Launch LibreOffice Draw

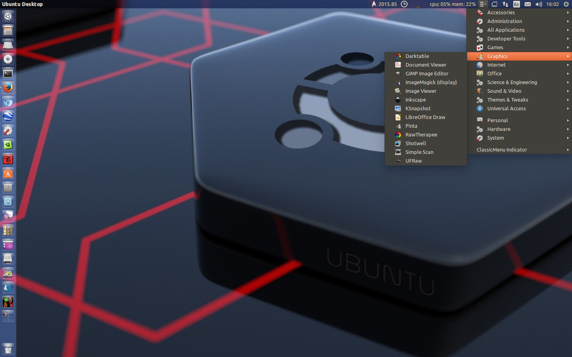[425, 117]
